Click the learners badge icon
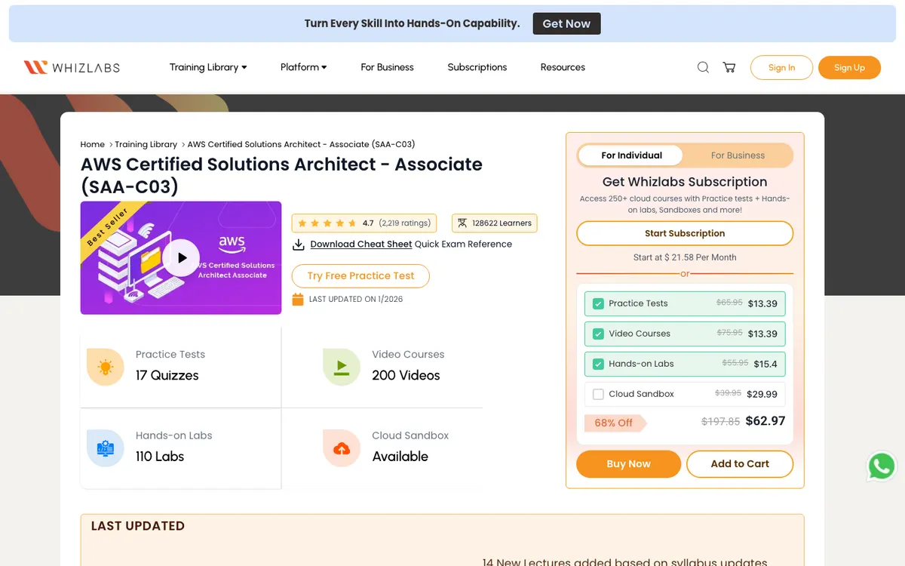 click(462, 223)
